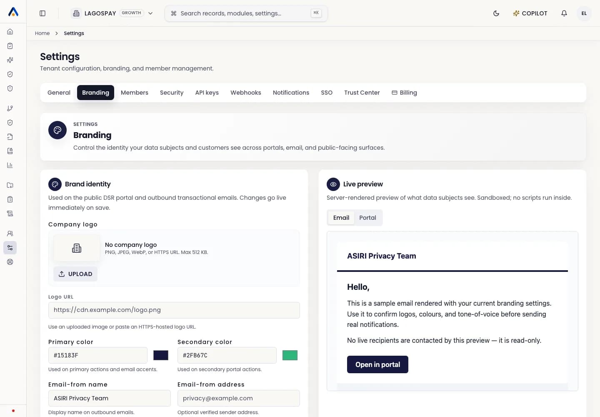This screenshot has width=600, height=417.
Task: Select the Branding tab
Action: [x=95, y=93]
